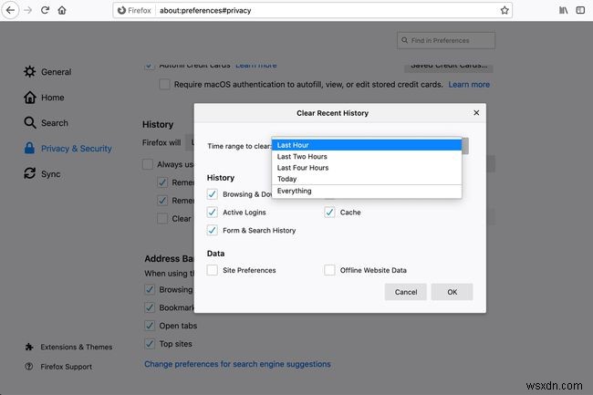Viewport: 593px width, 395px height.
Task: Enable the Offline Website Data checkbox
Action: point(329,270)
